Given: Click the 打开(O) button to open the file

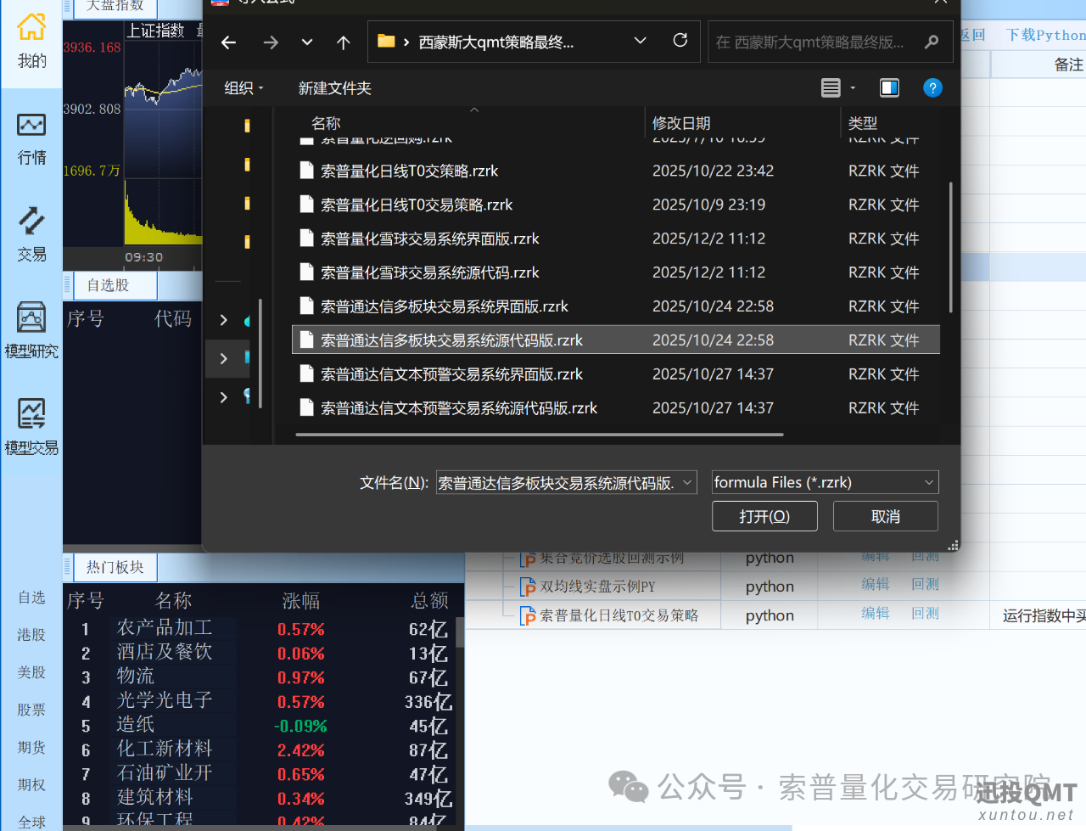Looking at the screenshot, I should click(x=764, y=515).
